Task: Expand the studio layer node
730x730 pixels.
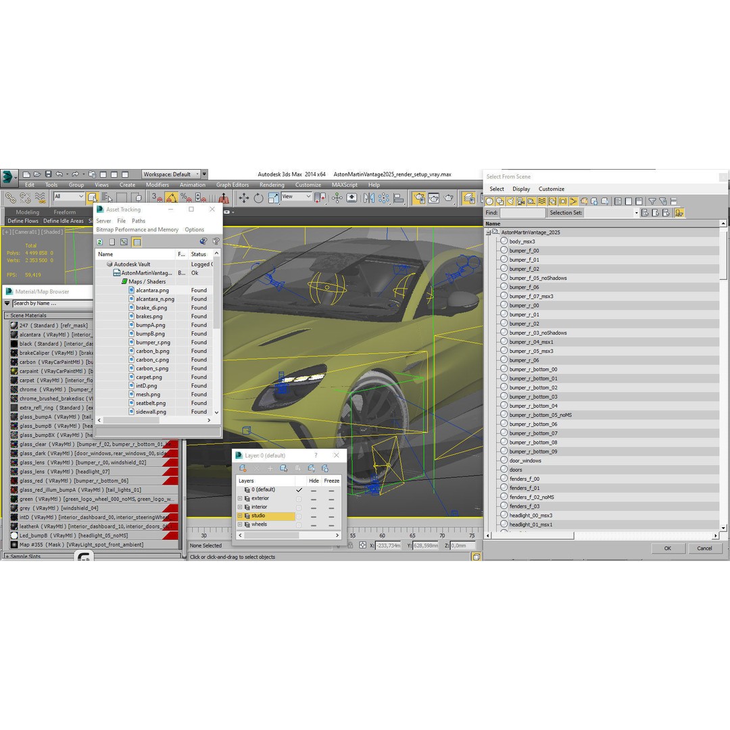Action: tap(240, 516)
